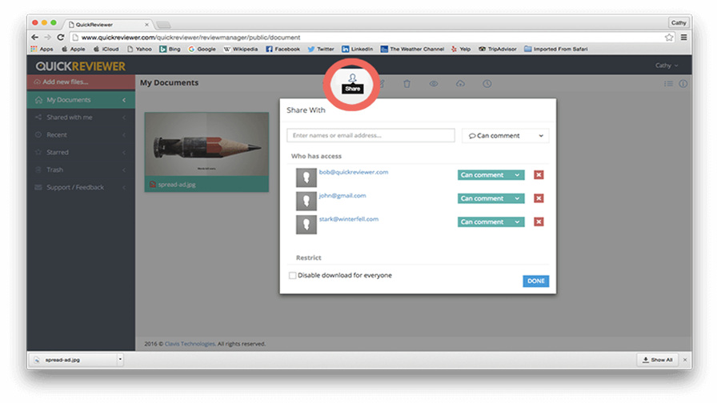
Task: Select Starred in sidebar
Action: (81, 152)
